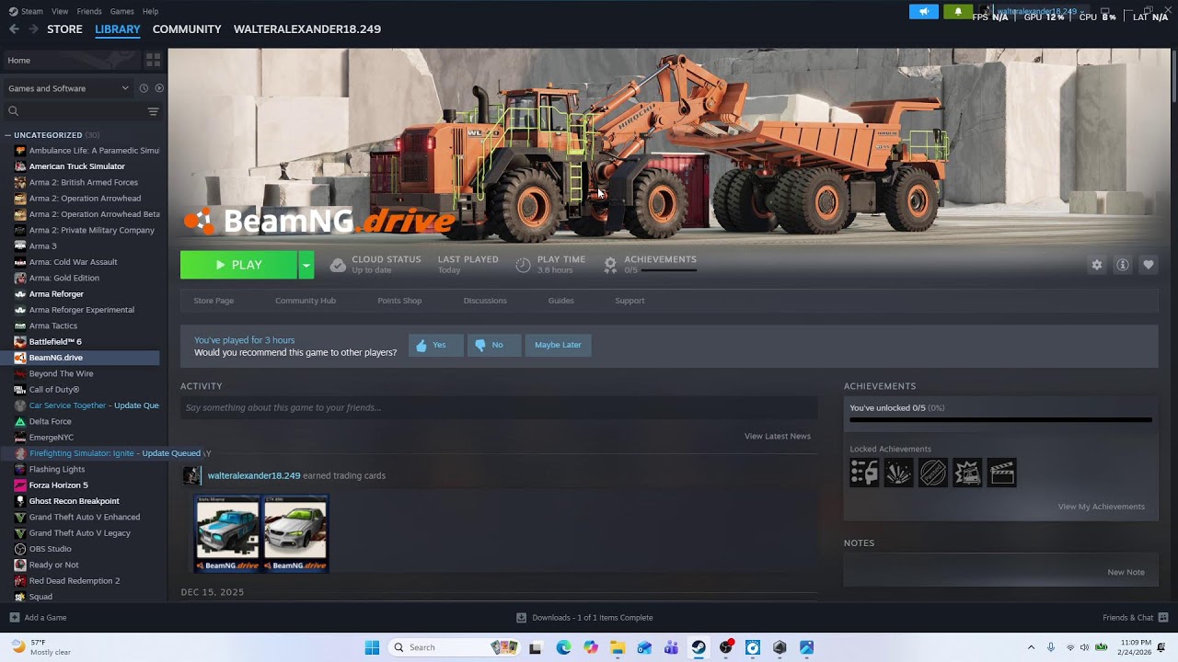
Task: Collapse the Uncategorized category
Action: (7, 135)
